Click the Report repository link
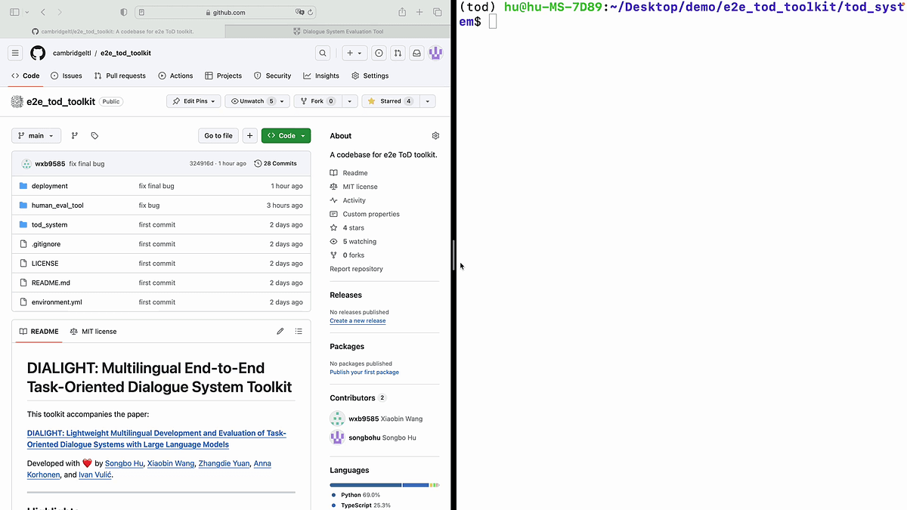 [x=356, y=269]
